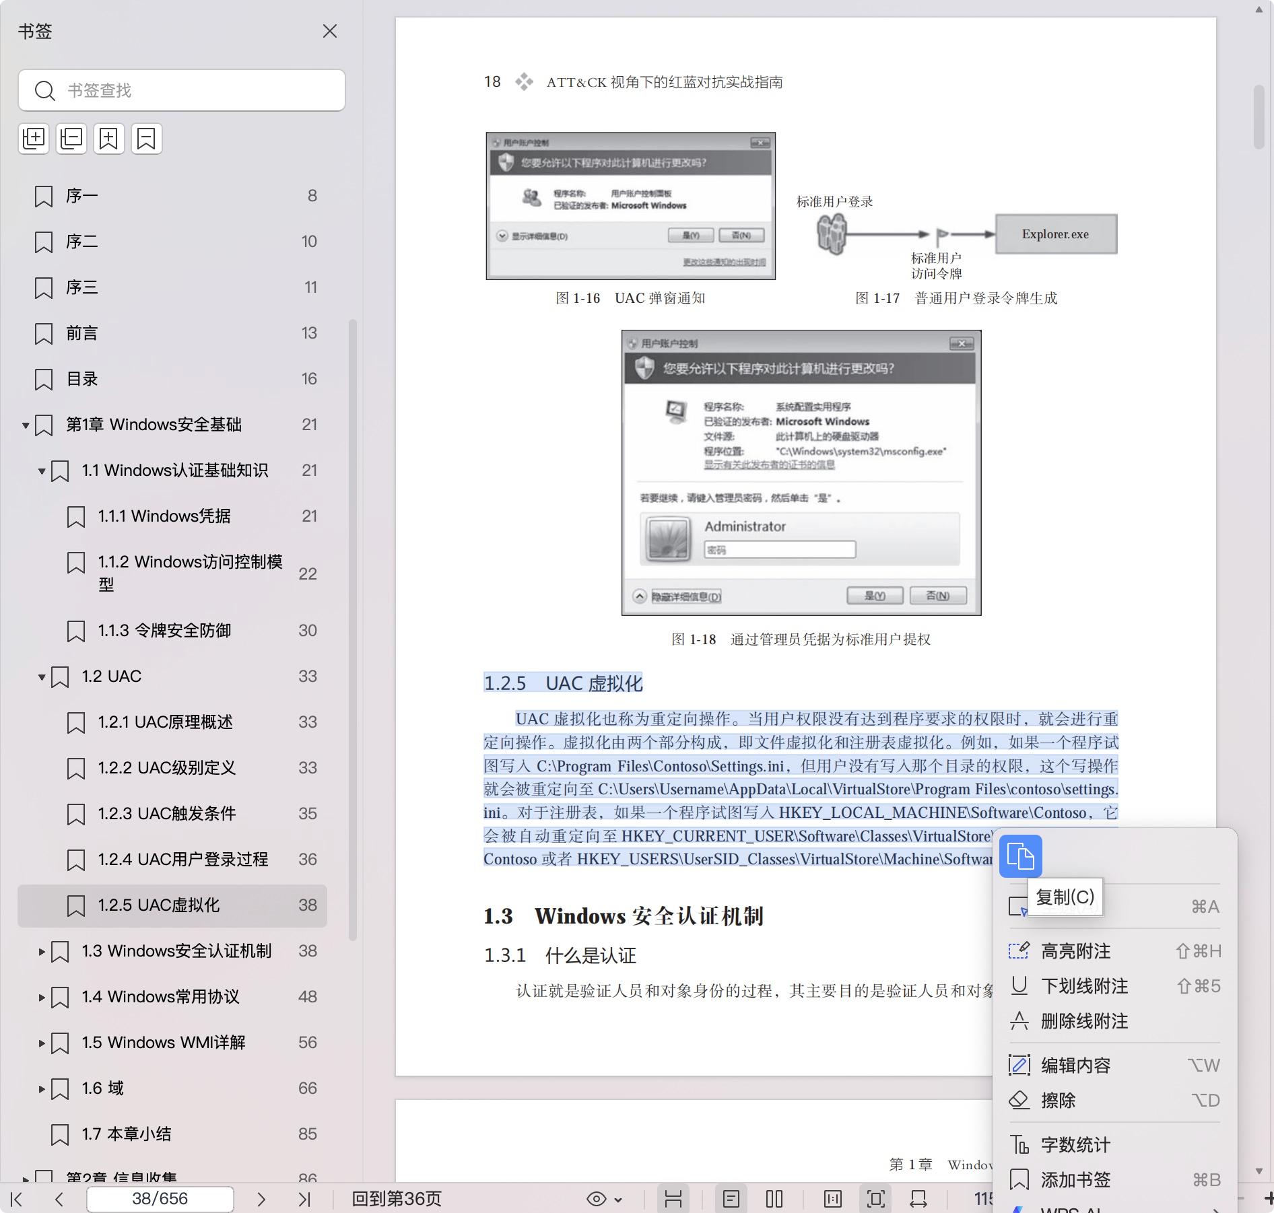Jump to the last page
Screen dimensions: 1274x1213
tap(304, 1199)
